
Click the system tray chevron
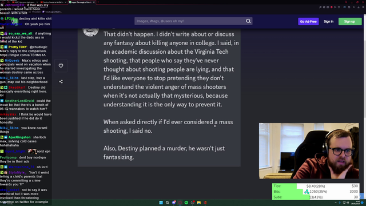pos(336,203)
